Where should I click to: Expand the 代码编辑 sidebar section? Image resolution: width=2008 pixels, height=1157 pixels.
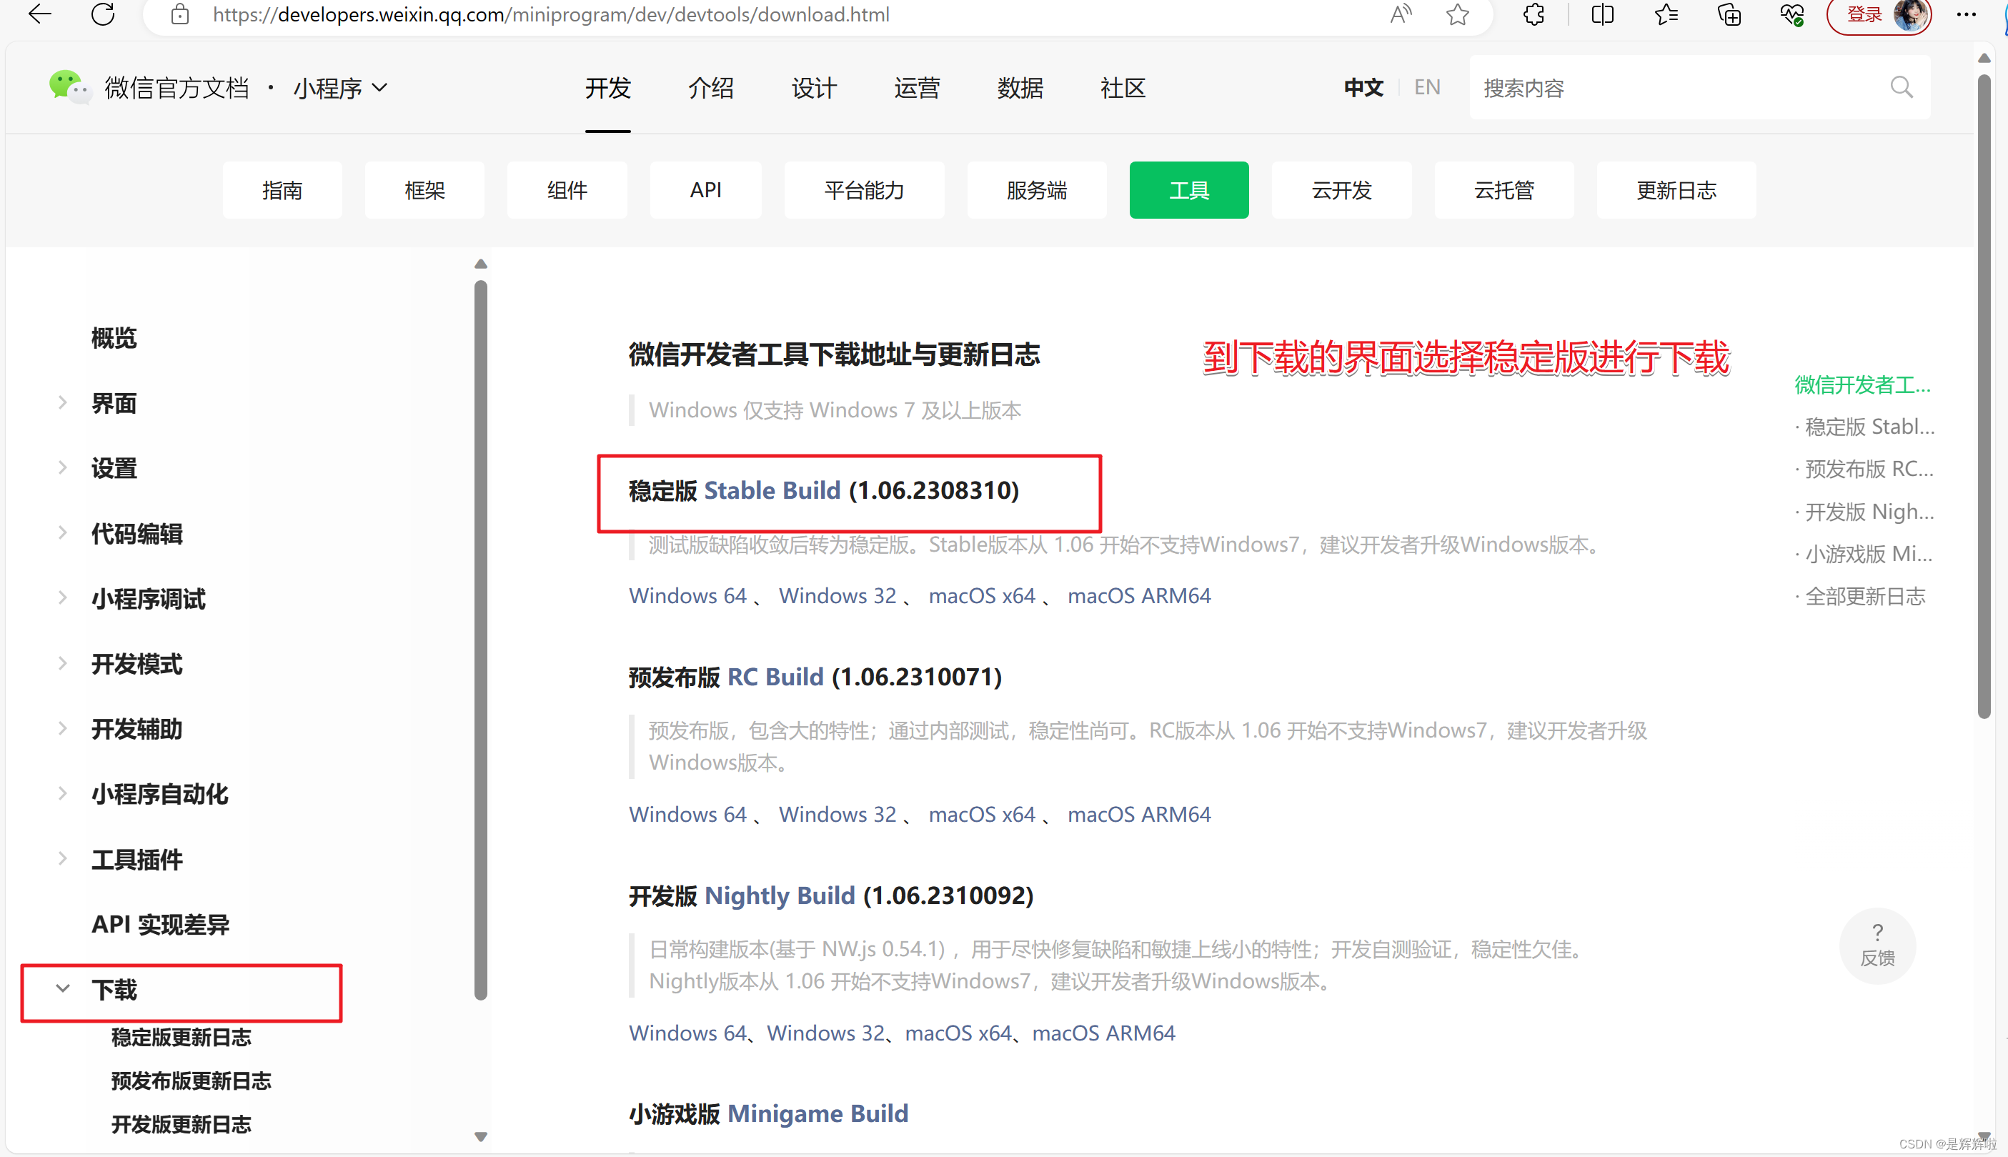point(63,533)
